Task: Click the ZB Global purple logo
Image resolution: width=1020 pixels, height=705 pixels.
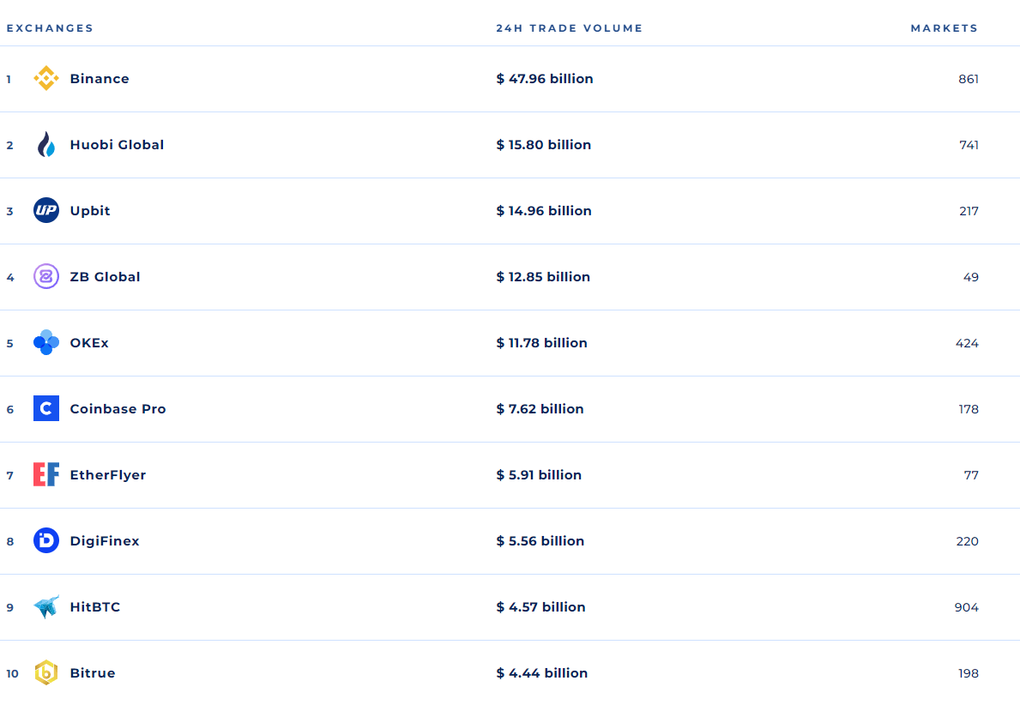Action: (46, 276)
